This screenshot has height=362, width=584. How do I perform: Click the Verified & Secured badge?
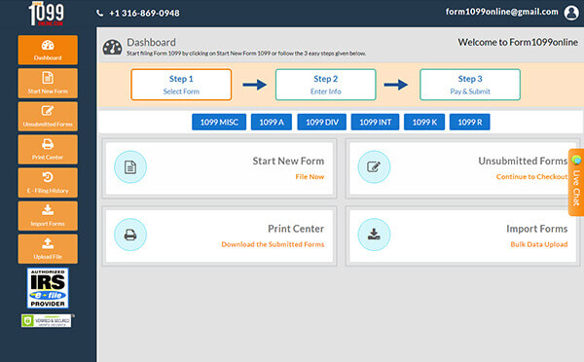[47, 321]
